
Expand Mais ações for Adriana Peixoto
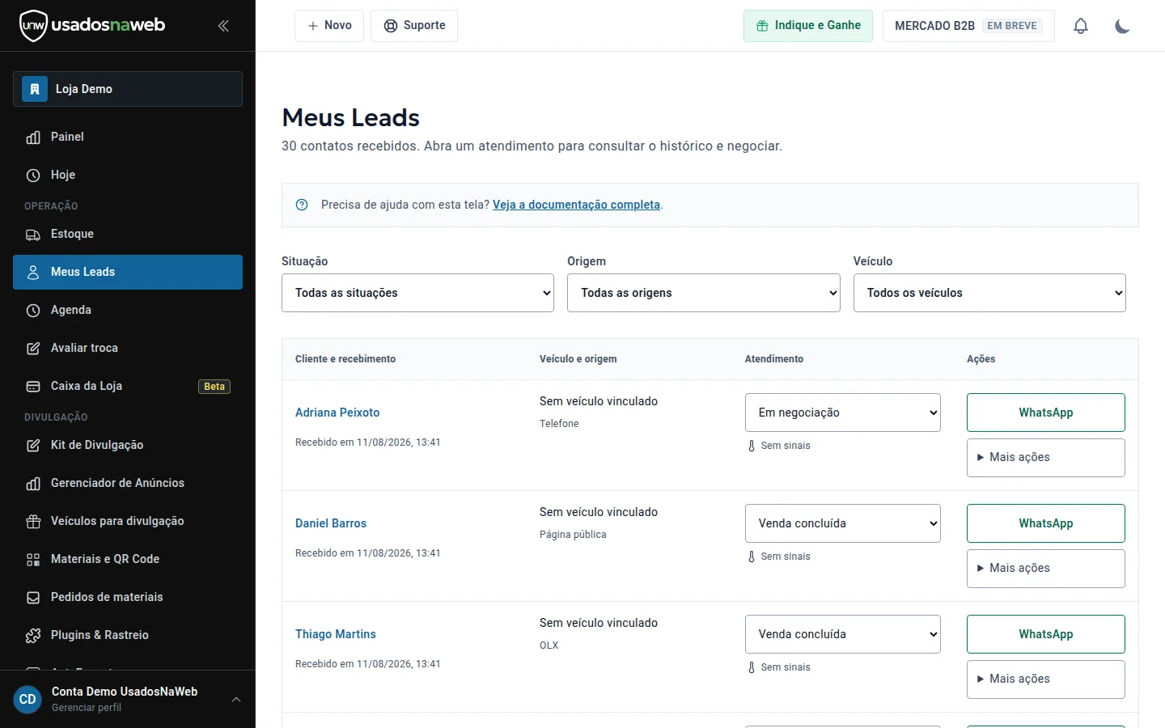pos(1046,458)
